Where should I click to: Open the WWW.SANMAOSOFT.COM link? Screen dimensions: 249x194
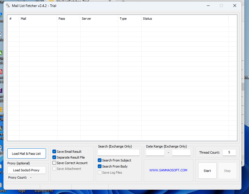point(168,170)
